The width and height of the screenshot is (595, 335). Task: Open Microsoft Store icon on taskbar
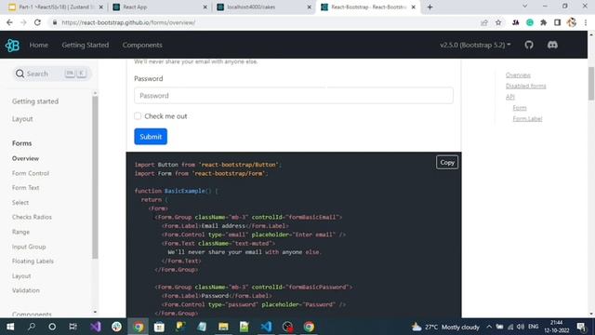point(159,327)
